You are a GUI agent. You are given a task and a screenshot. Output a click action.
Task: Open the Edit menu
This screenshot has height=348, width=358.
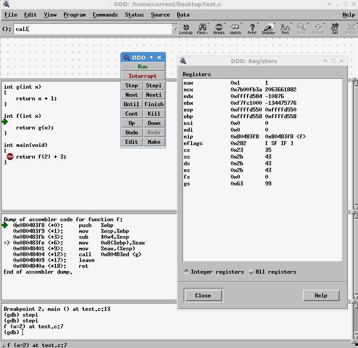[30, 15]
